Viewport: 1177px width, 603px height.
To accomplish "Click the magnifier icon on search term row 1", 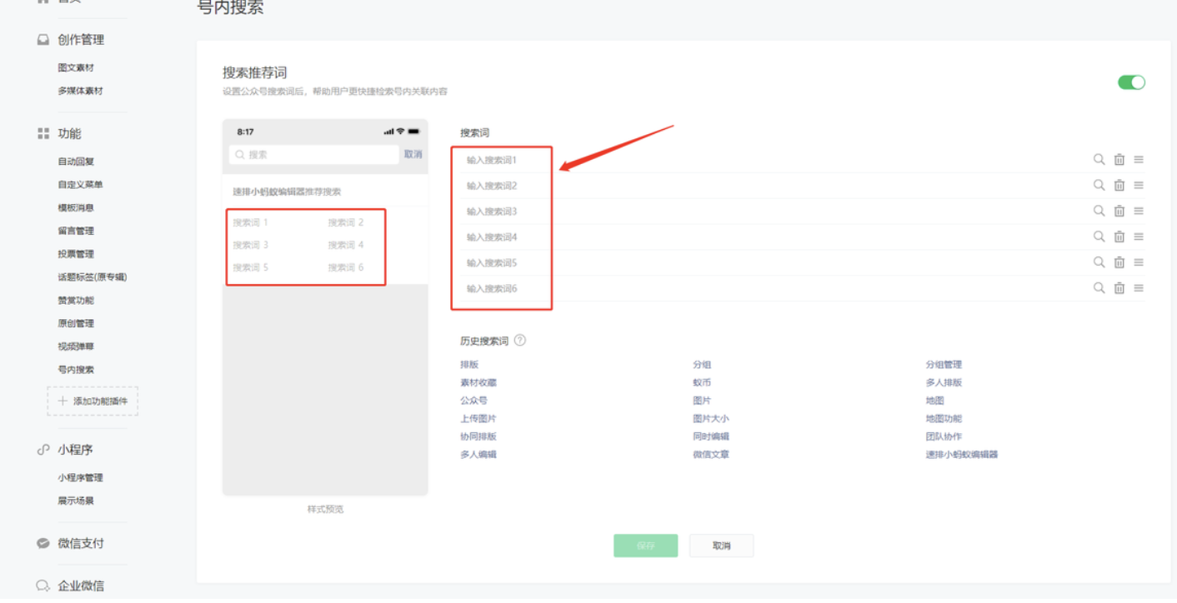I will pyautogui.click(x=1099, y=159).
